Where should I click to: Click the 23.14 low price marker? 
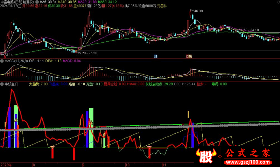[8, 55]
